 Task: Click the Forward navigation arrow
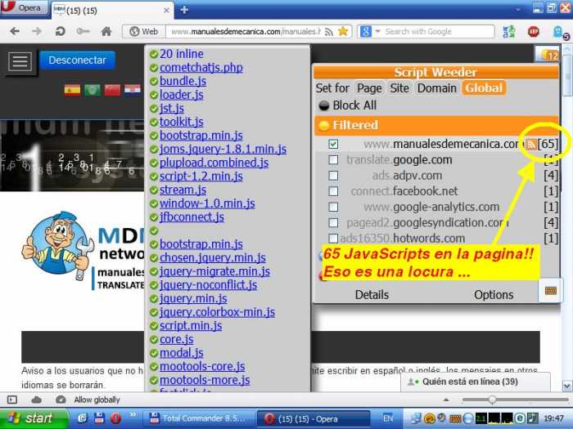(x=37, y=31)
